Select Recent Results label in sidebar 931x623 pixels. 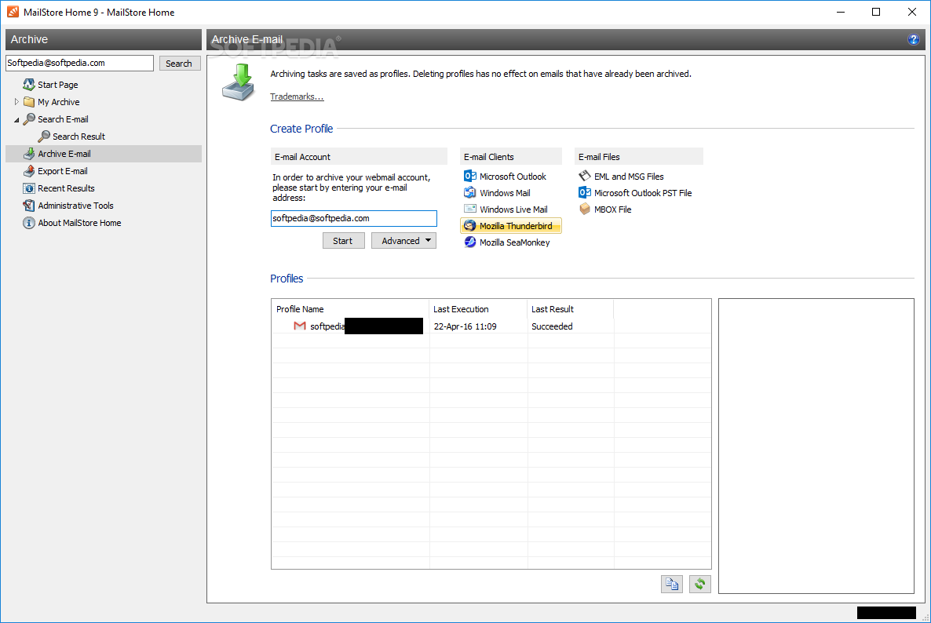click(66, 188)
